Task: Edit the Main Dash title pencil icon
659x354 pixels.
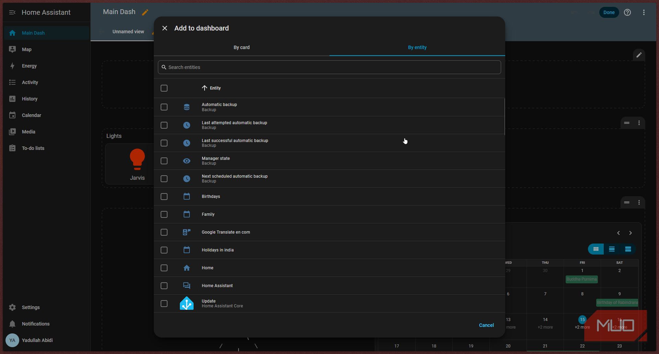Action: (x=145, y=12)
